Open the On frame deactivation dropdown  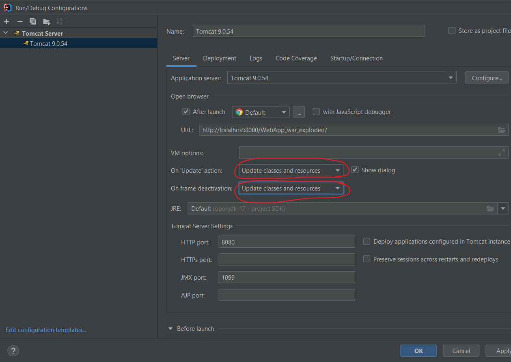pos(291,188)
